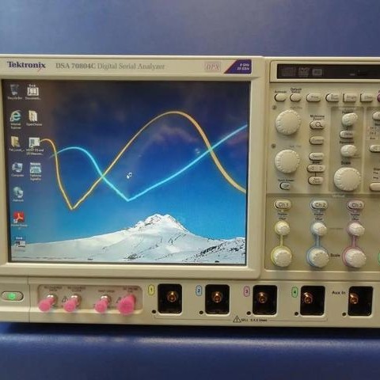Open the folder icon below Internet Explorer

16,144
